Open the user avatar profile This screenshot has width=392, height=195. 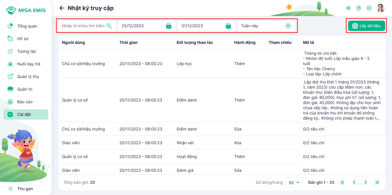381,8
